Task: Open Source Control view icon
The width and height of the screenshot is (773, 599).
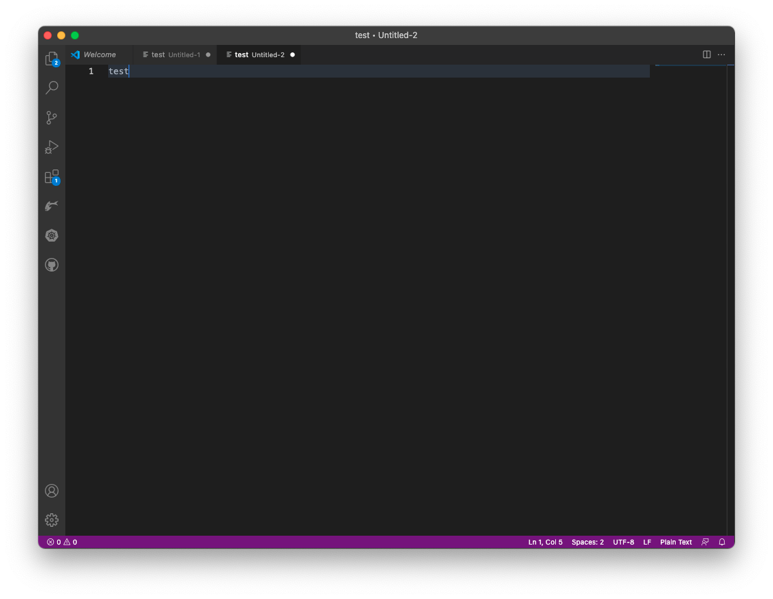Action: click(x=52, y=117)
